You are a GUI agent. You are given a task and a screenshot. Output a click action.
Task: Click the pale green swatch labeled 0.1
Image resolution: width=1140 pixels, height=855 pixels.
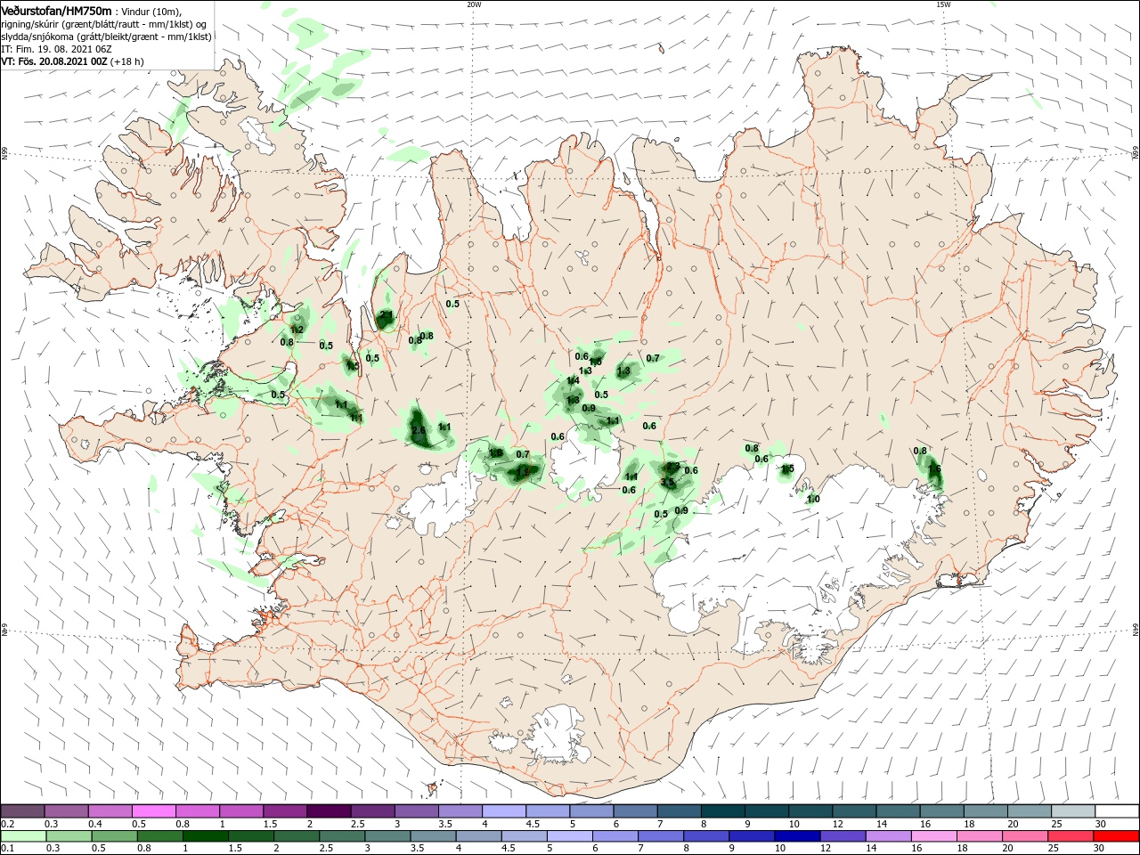(x=23, y=836)
